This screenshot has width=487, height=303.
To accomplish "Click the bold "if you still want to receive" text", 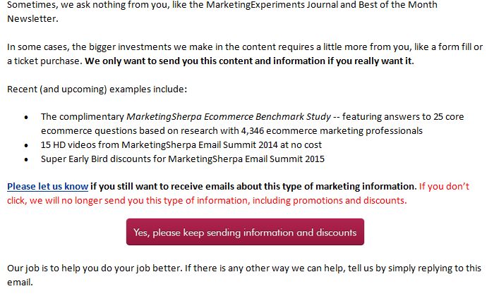I will tap(253, 187).
